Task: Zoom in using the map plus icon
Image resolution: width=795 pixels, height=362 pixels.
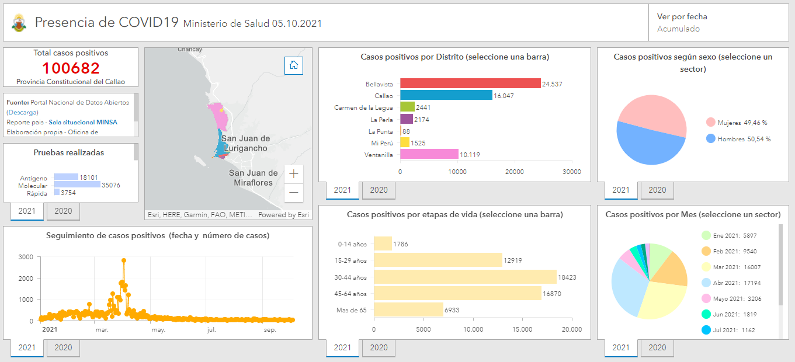Action: coord(294,173)
